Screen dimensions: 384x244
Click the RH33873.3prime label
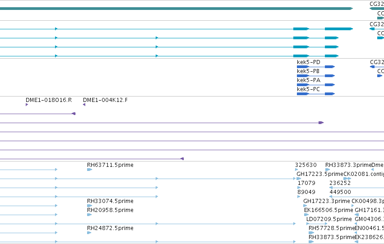coord(348,165)
